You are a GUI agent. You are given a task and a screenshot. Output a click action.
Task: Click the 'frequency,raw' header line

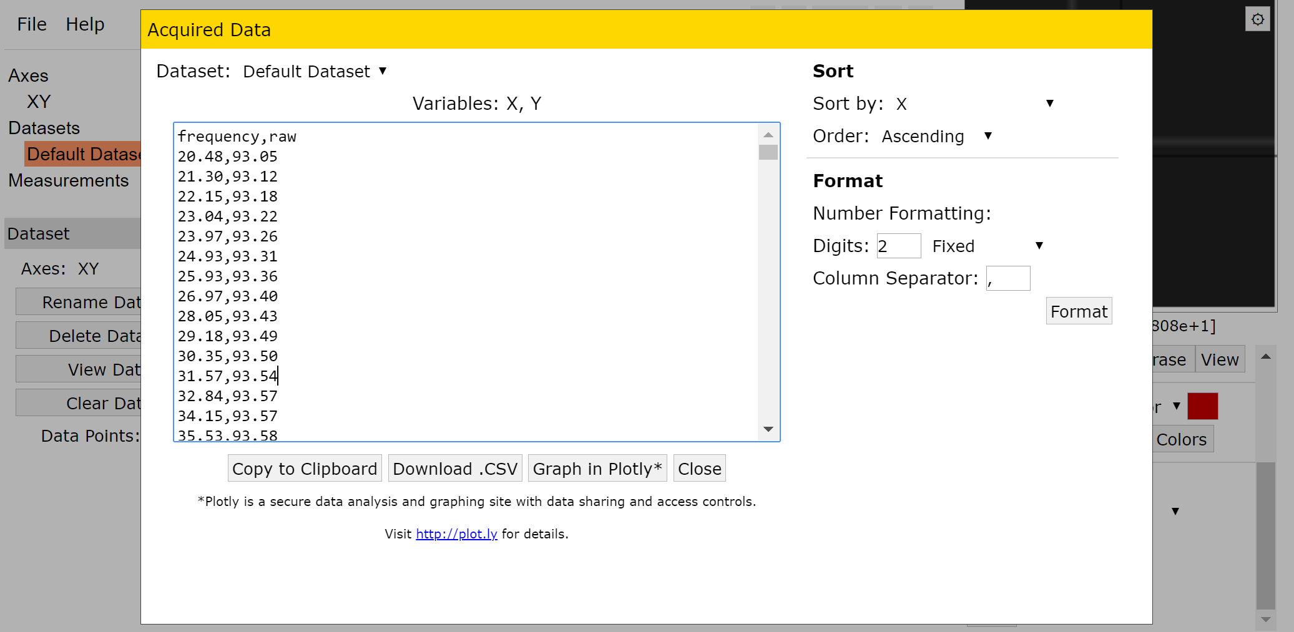click(x=237, y=137)
